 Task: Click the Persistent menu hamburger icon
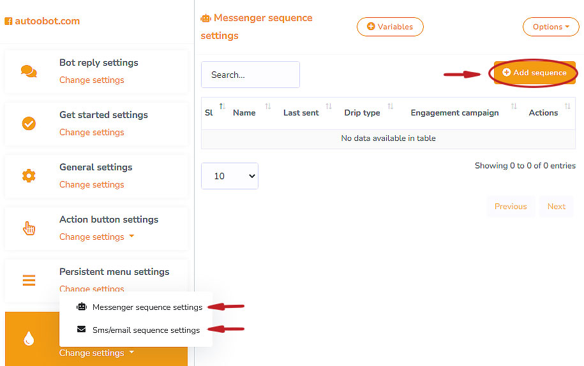(29, 280)
